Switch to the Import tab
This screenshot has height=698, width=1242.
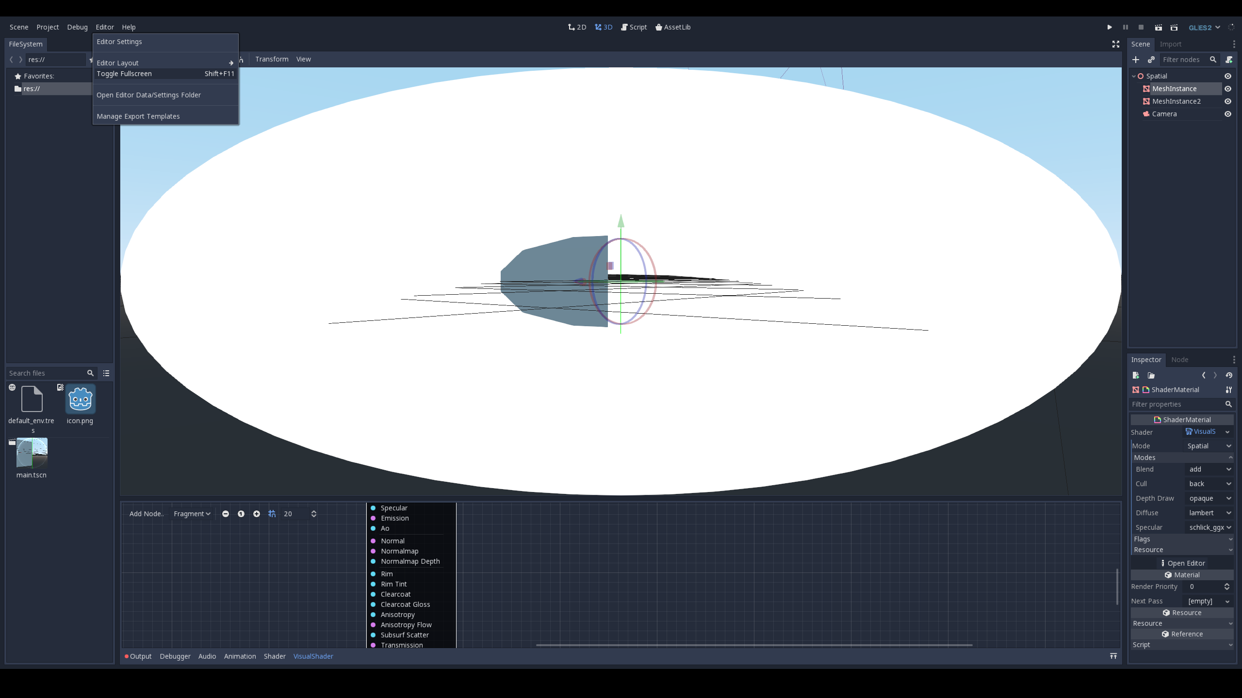pos(1171,44)
